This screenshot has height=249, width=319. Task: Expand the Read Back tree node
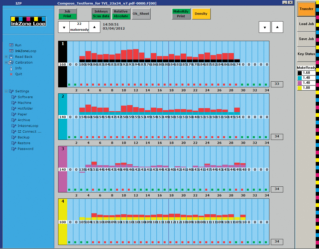click(x=6, y=57)
